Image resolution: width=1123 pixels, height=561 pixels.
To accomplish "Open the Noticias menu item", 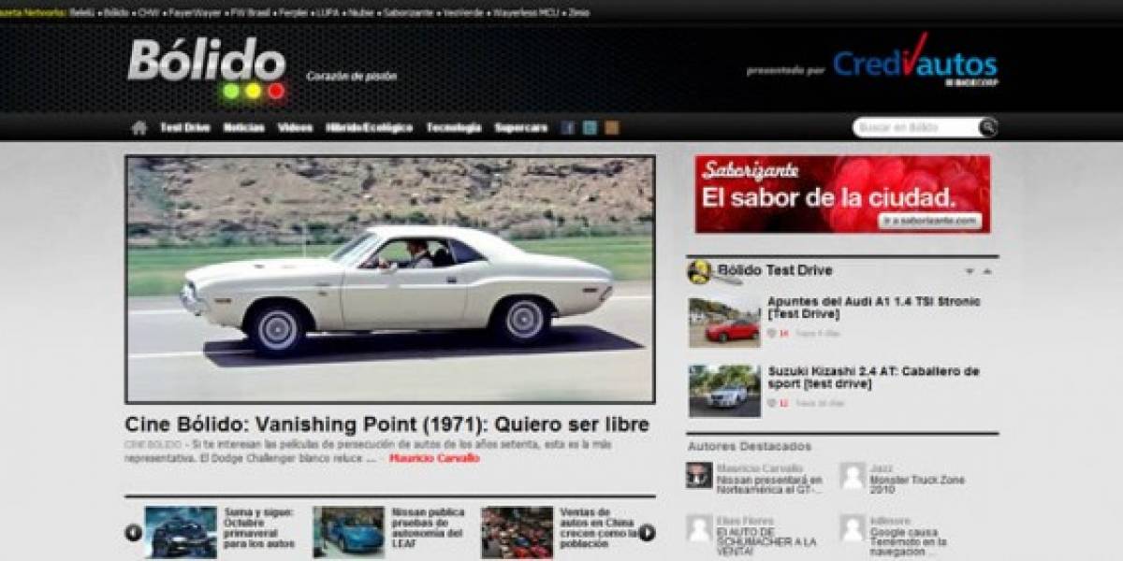I will (244, 128).
